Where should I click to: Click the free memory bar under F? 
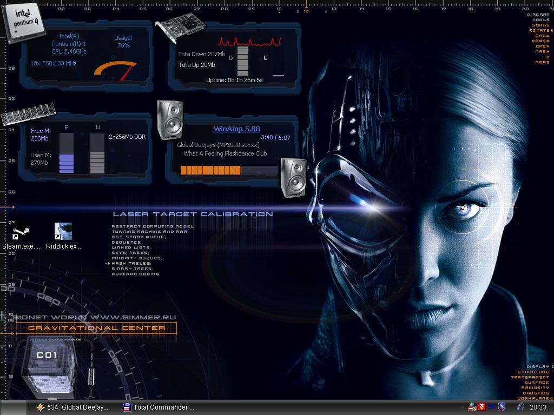[67, 153]
